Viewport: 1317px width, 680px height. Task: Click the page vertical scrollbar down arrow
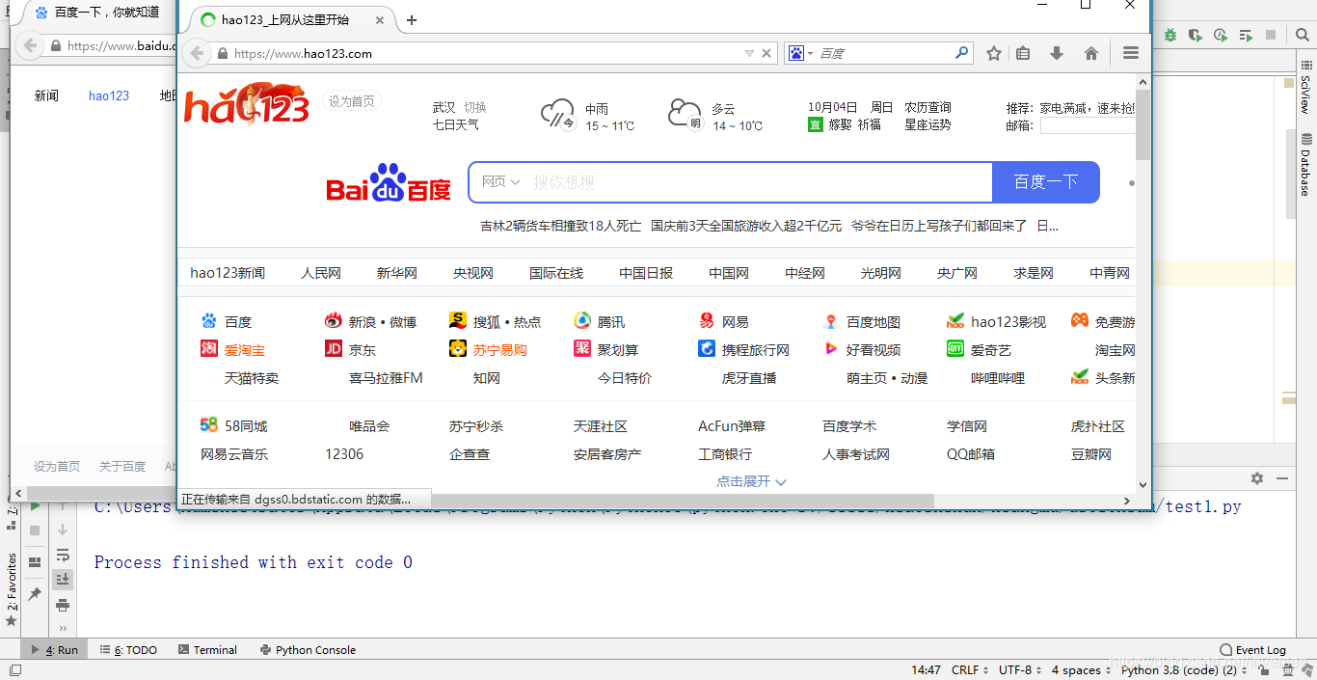pyautogui.click(x=1142, y=485)
